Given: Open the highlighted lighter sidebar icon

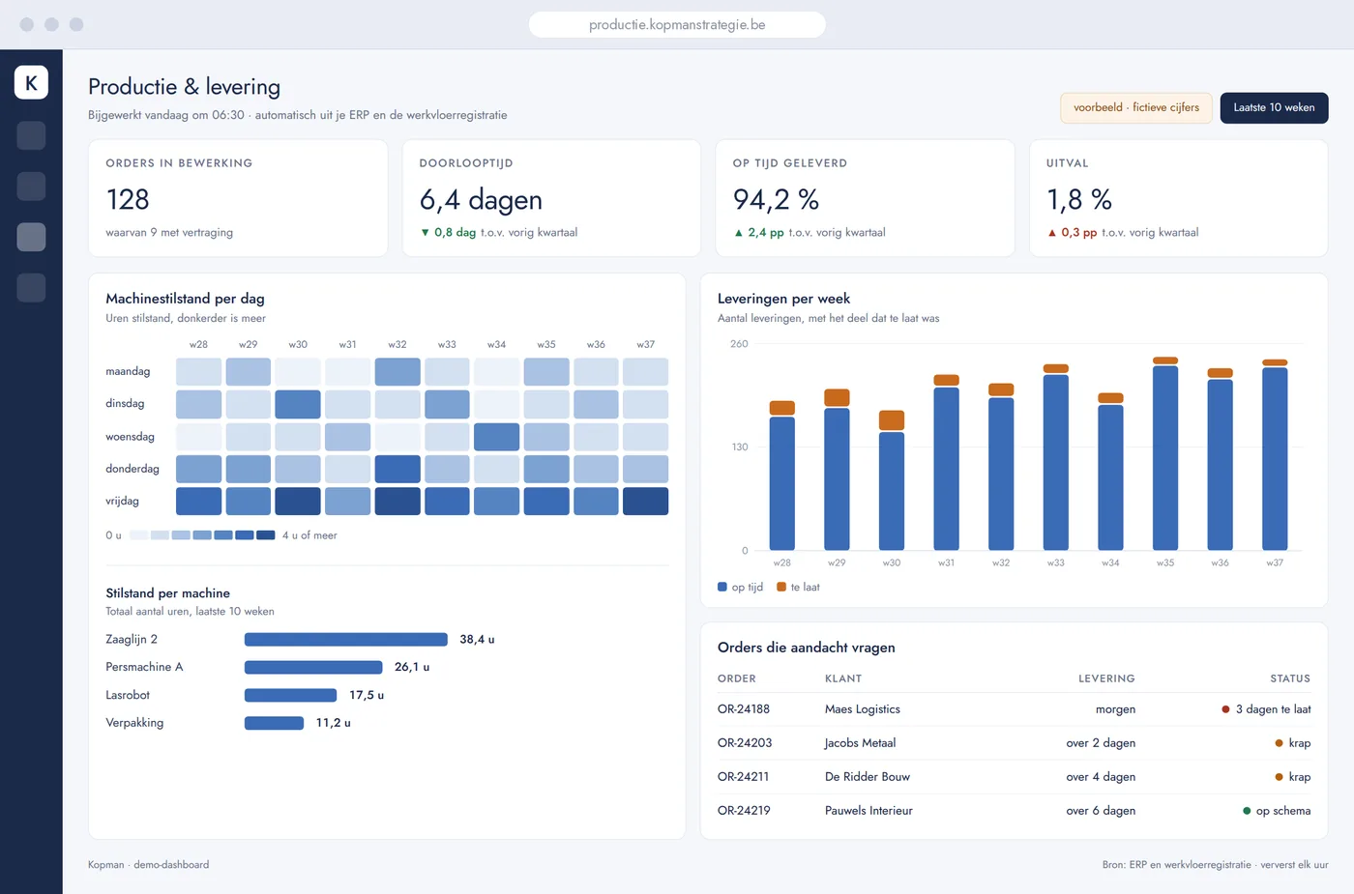Looking at the screenshot, I should pos(31,237).
